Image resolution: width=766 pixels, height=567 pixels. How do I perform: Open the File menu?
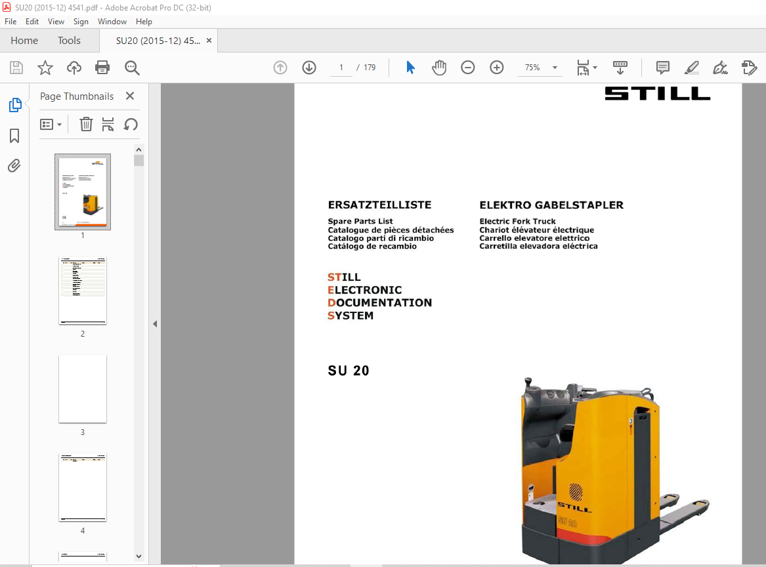pyautogui.click(x=11, y=22)
